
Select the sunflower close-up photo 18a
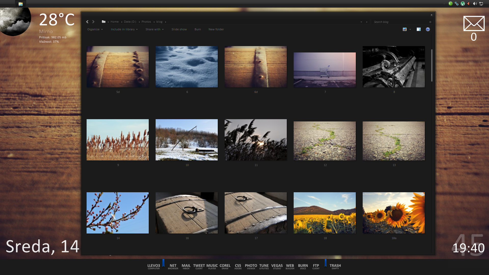pos(394,213)
